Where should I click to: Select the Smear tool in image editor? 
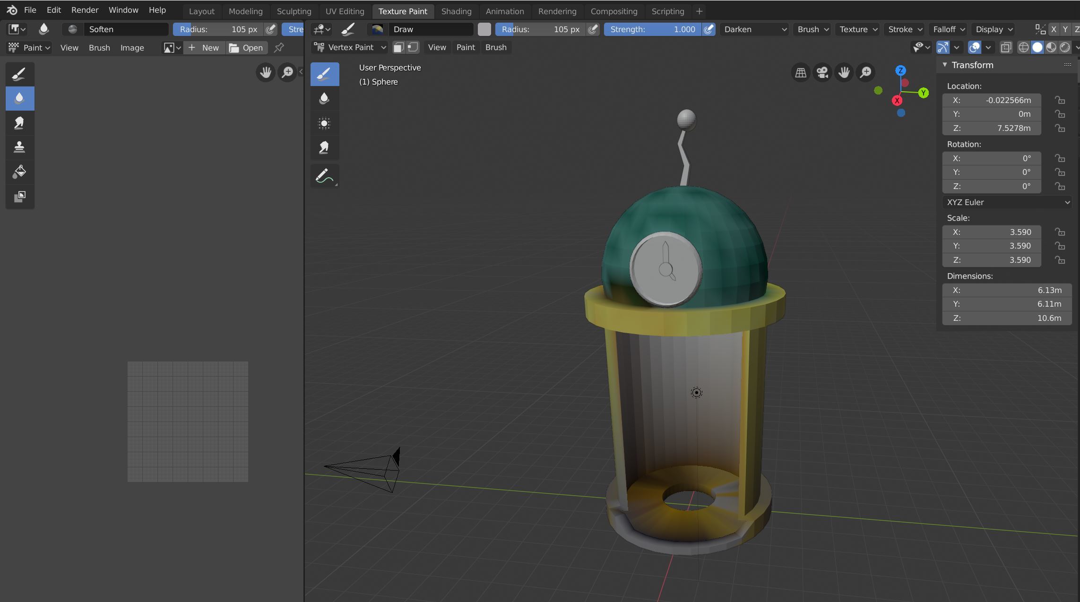19,123
